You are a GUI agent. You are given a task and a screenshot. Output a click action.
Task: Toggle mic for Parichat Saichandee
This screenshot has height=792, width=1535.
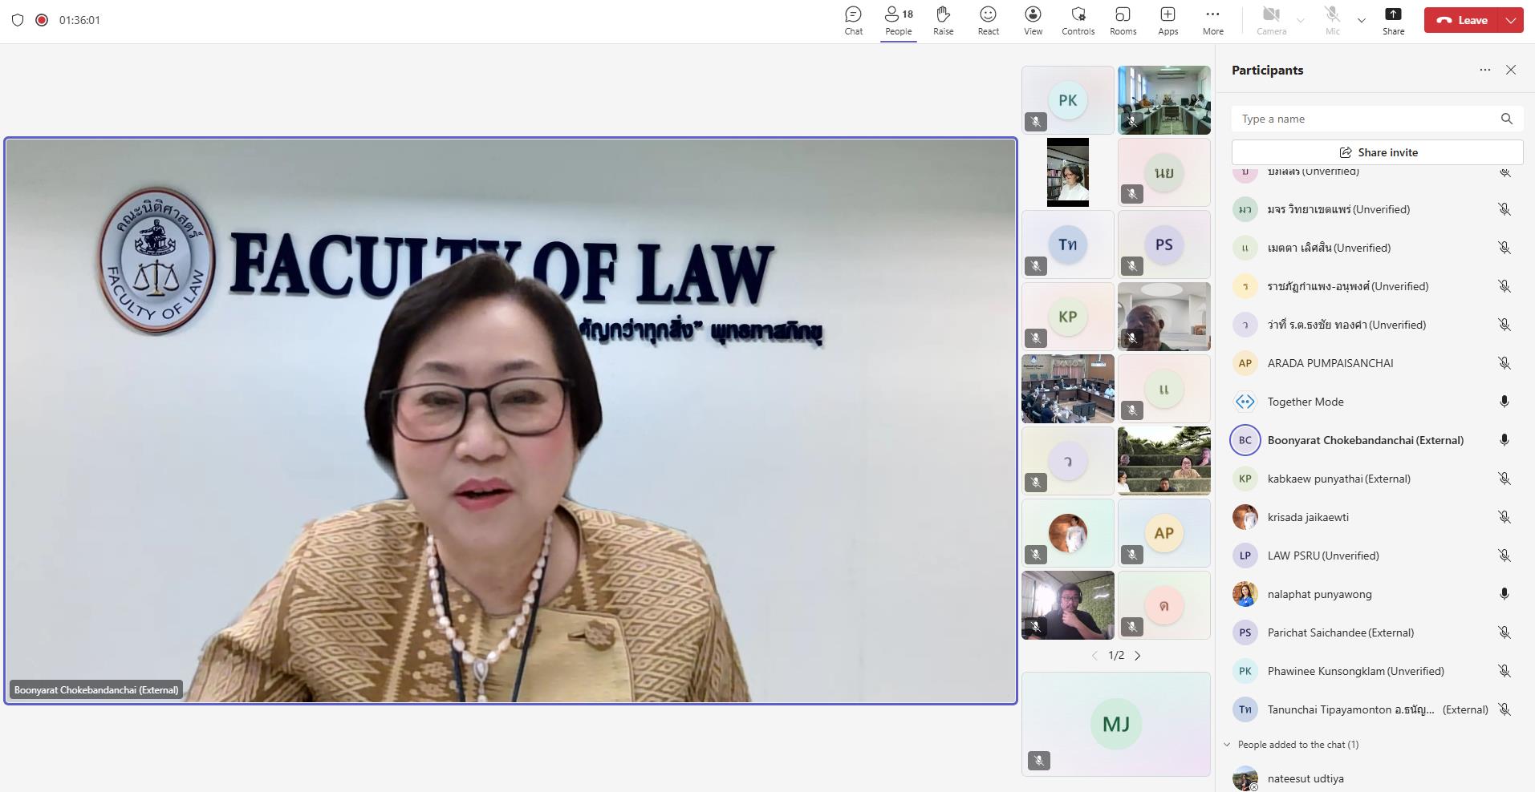[1505, 632]
